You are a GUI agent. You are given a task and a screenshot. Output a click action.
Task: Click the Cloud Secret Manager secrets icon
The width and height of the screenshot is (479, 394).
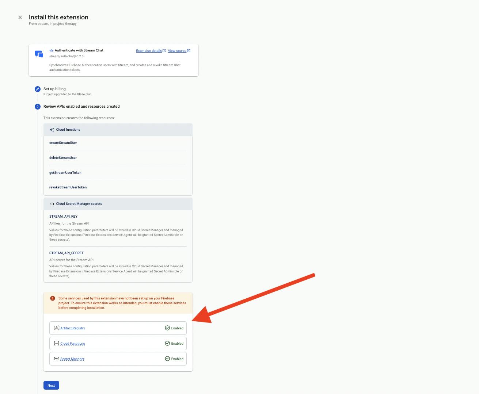click(x=52, y=204)
